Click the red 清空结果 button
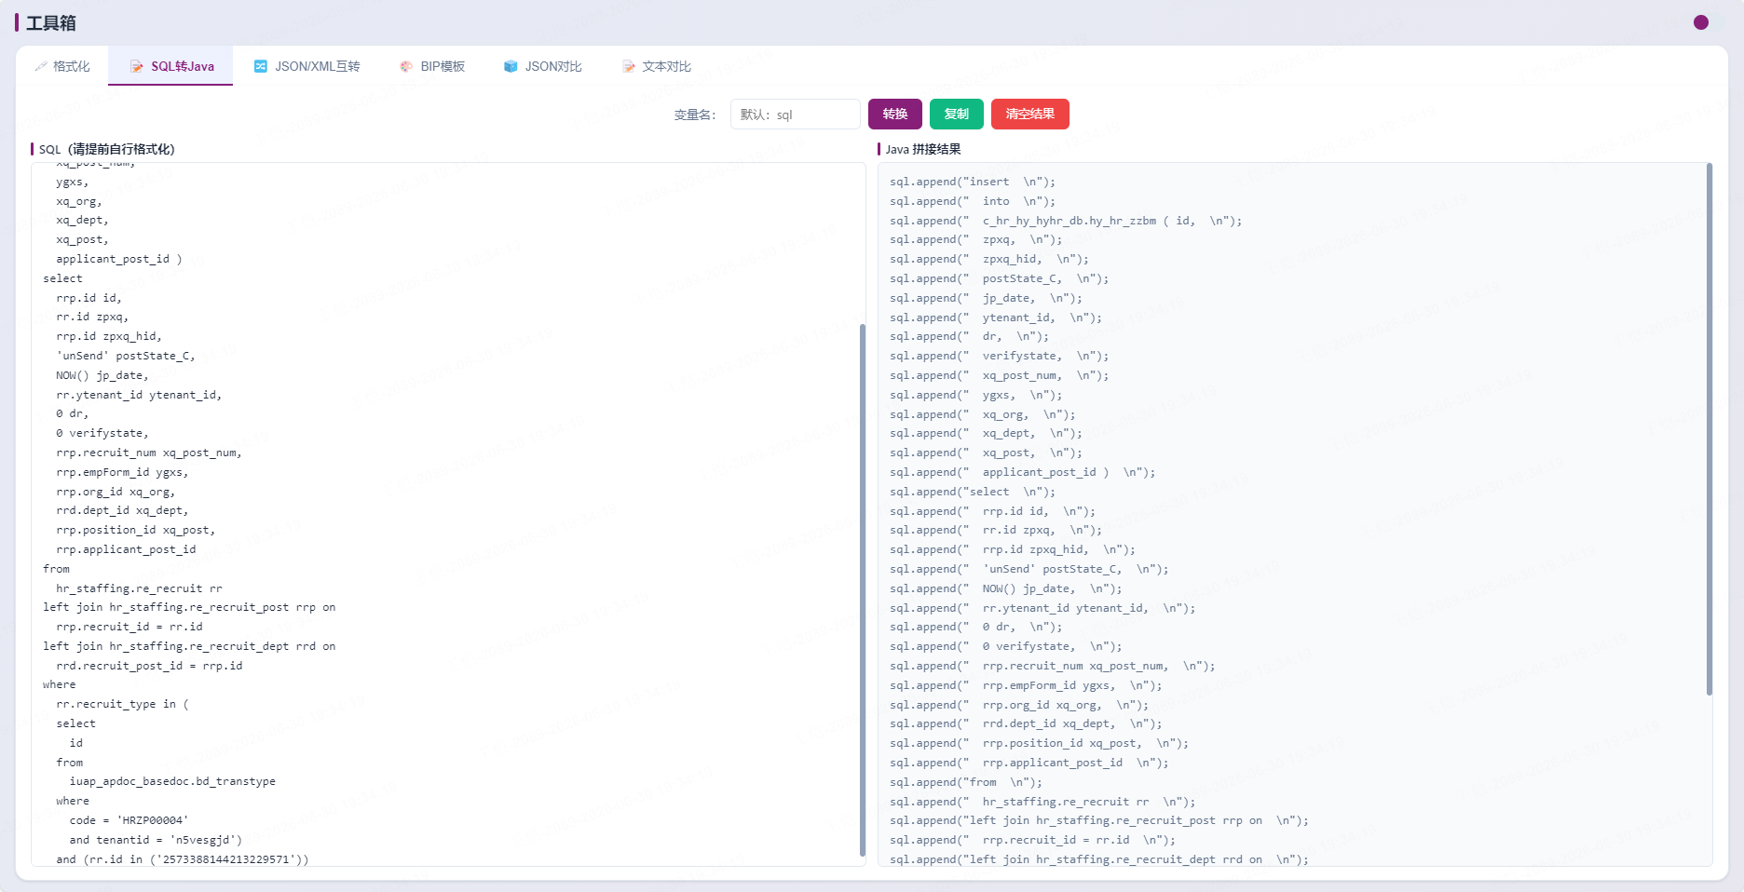1744x892 pixels. tap(1030, 114)
